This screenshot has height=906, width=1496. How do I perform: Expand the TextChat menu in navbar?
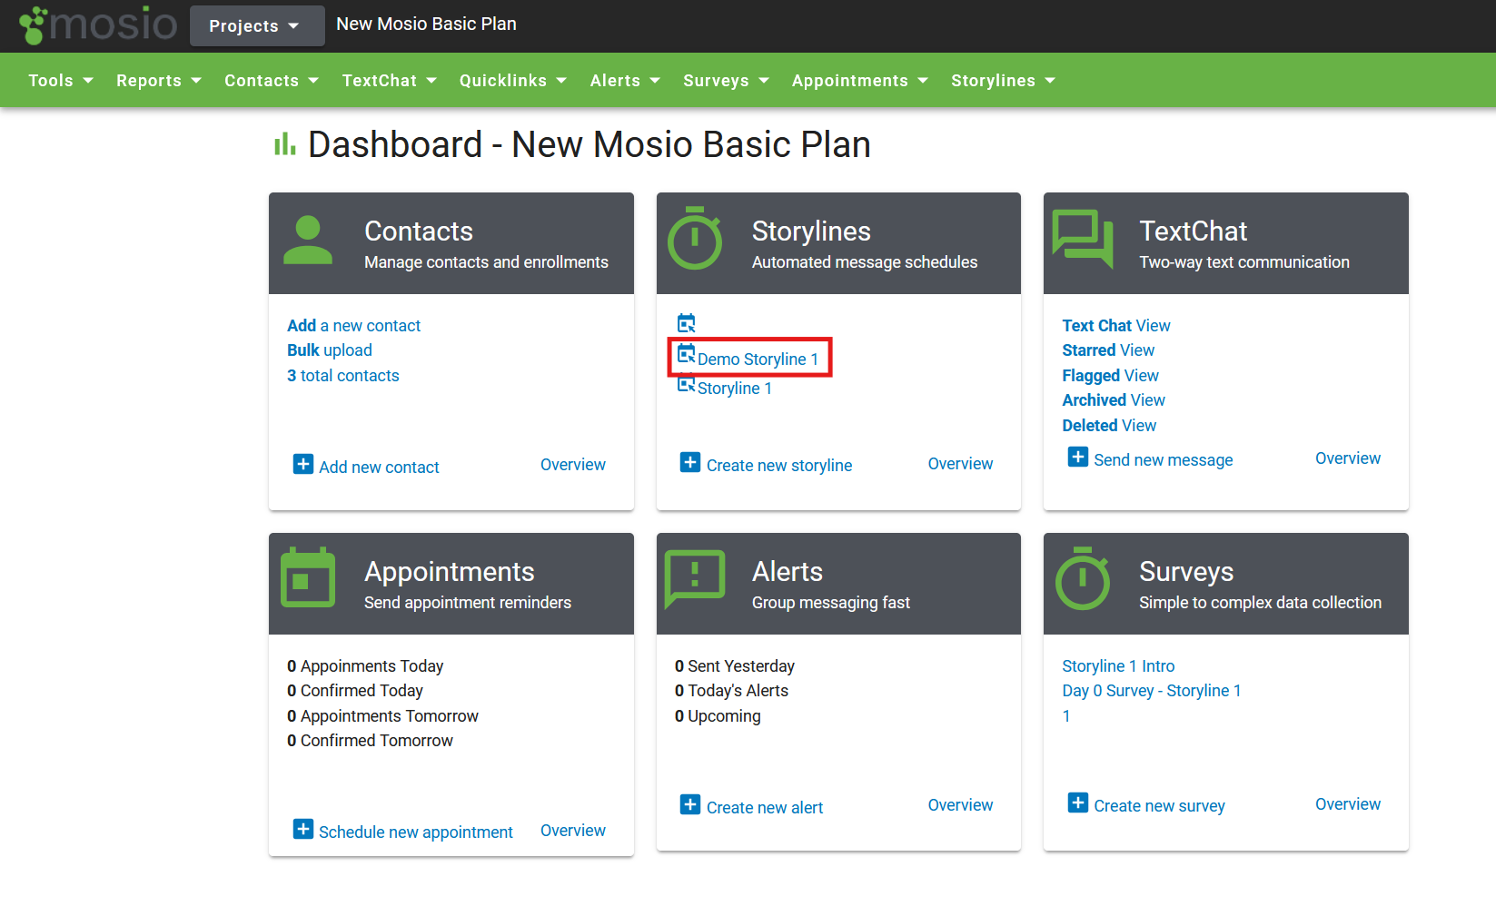click(x=390, y=81)
